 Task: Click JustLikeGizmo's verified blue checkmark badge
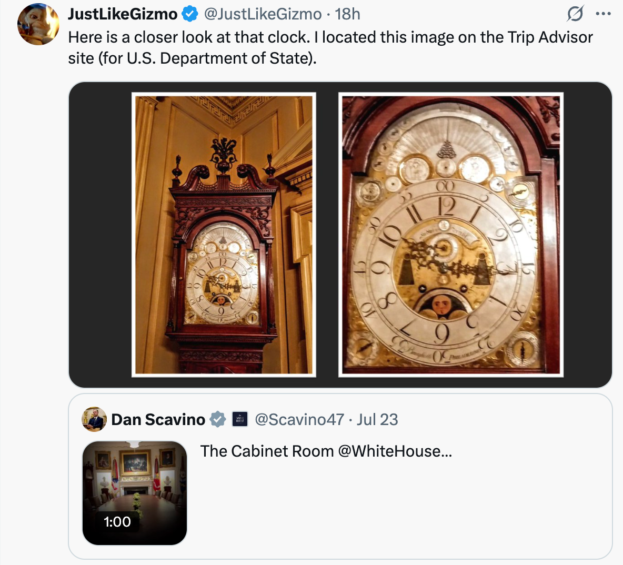190,14
